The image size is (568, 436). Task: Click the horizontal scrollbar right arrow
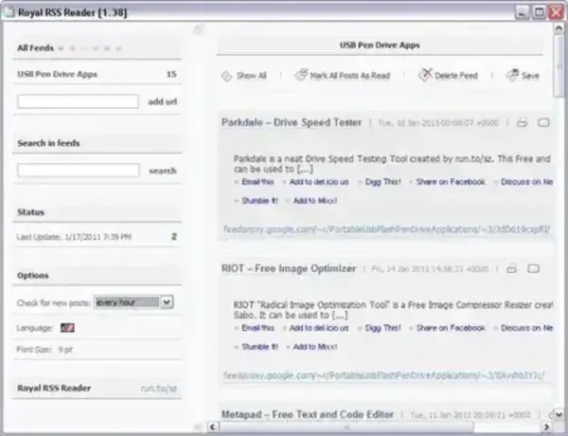[x=546, y=427]
